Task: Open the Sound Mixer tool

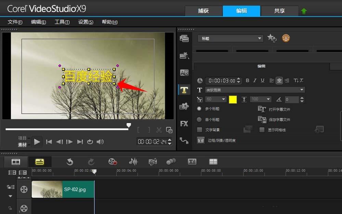Action: (x=133, y=162)
